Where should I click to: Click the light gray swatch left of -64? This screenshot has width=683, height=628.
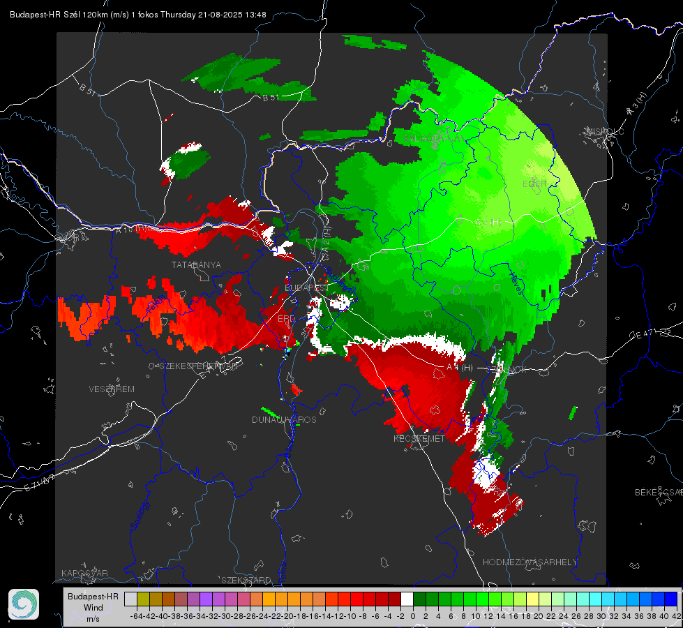coord(130,599)
